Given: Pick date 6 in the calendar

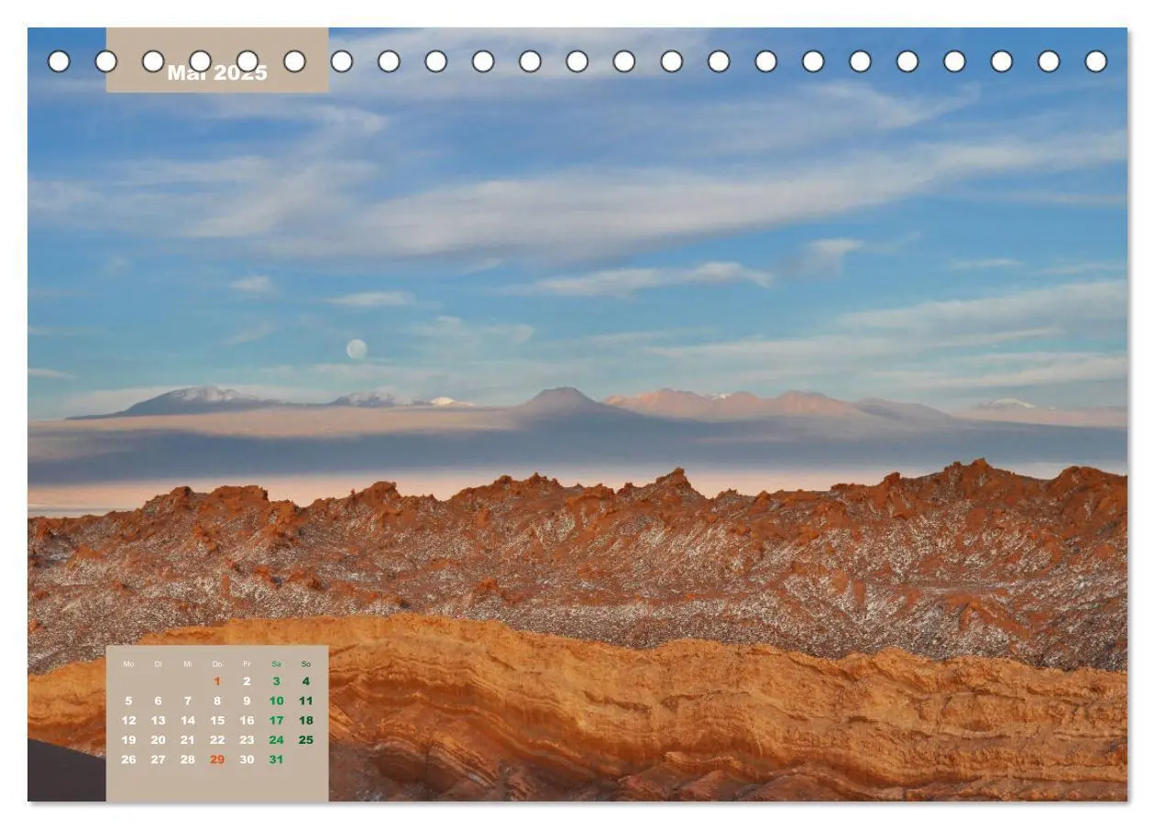Looking at the screenshot, I should pyautogui.click(x=158, y=701).
